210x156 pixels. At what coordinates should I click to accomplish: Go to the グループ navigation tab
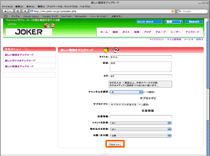tap(161, 32)
